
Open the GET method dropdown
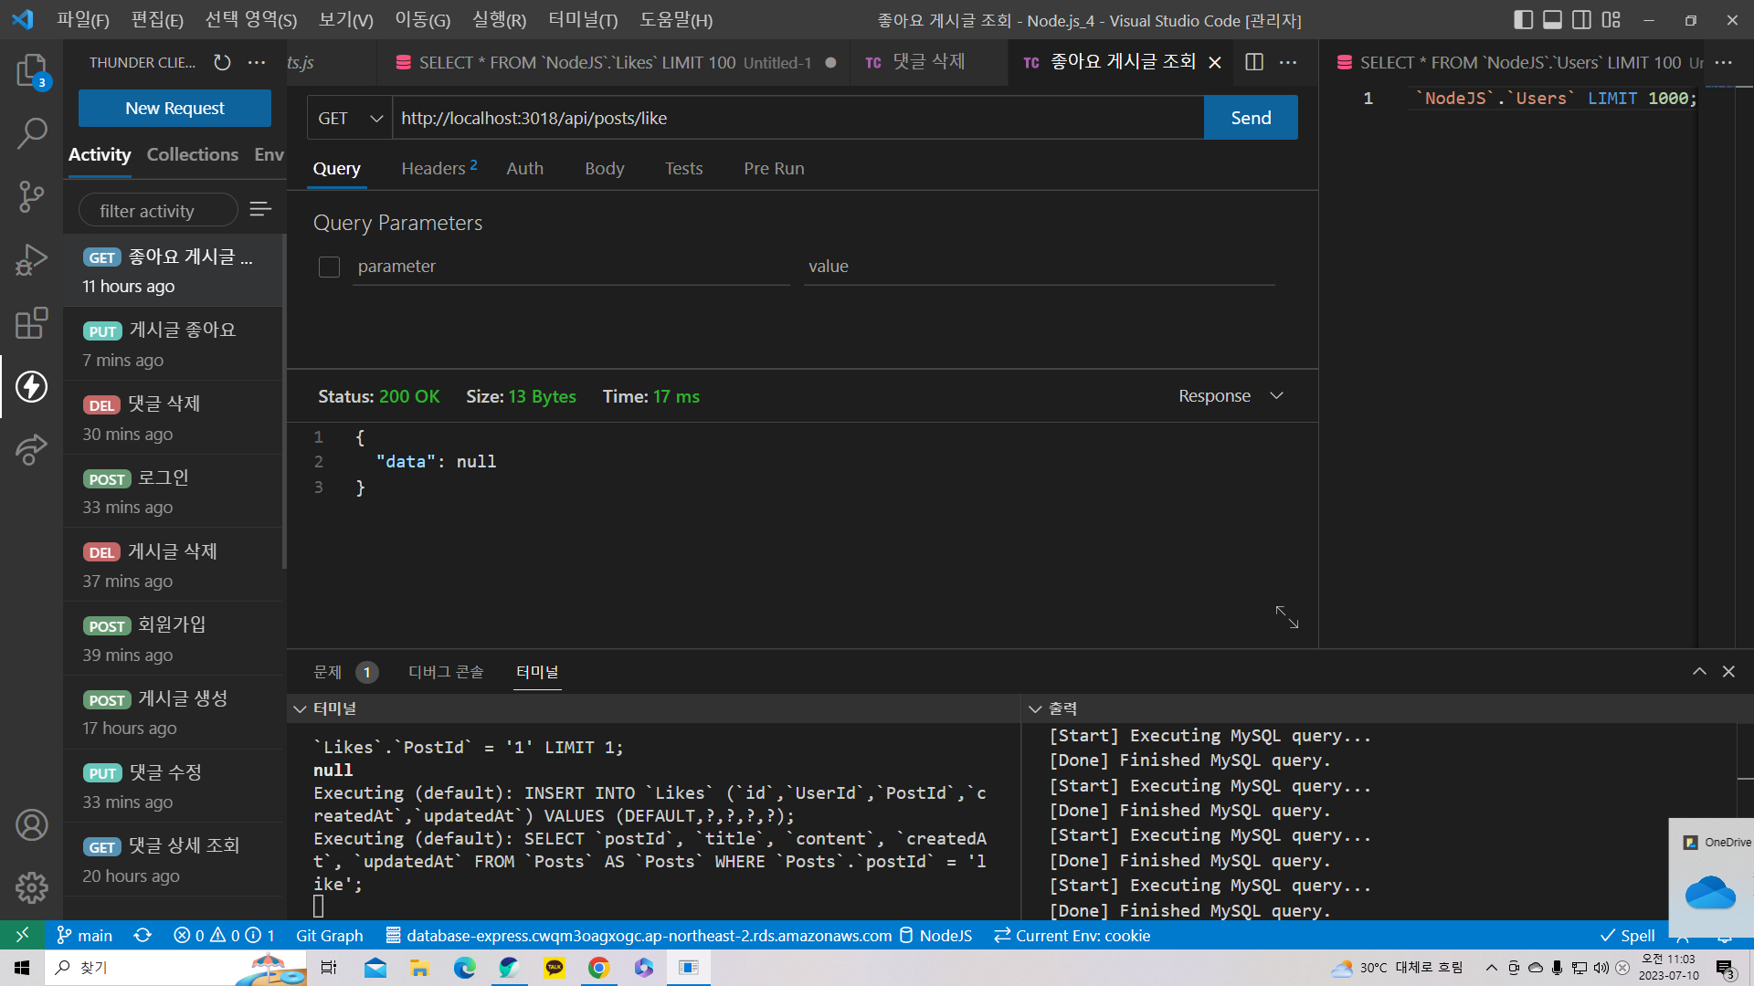click(350, 118)
